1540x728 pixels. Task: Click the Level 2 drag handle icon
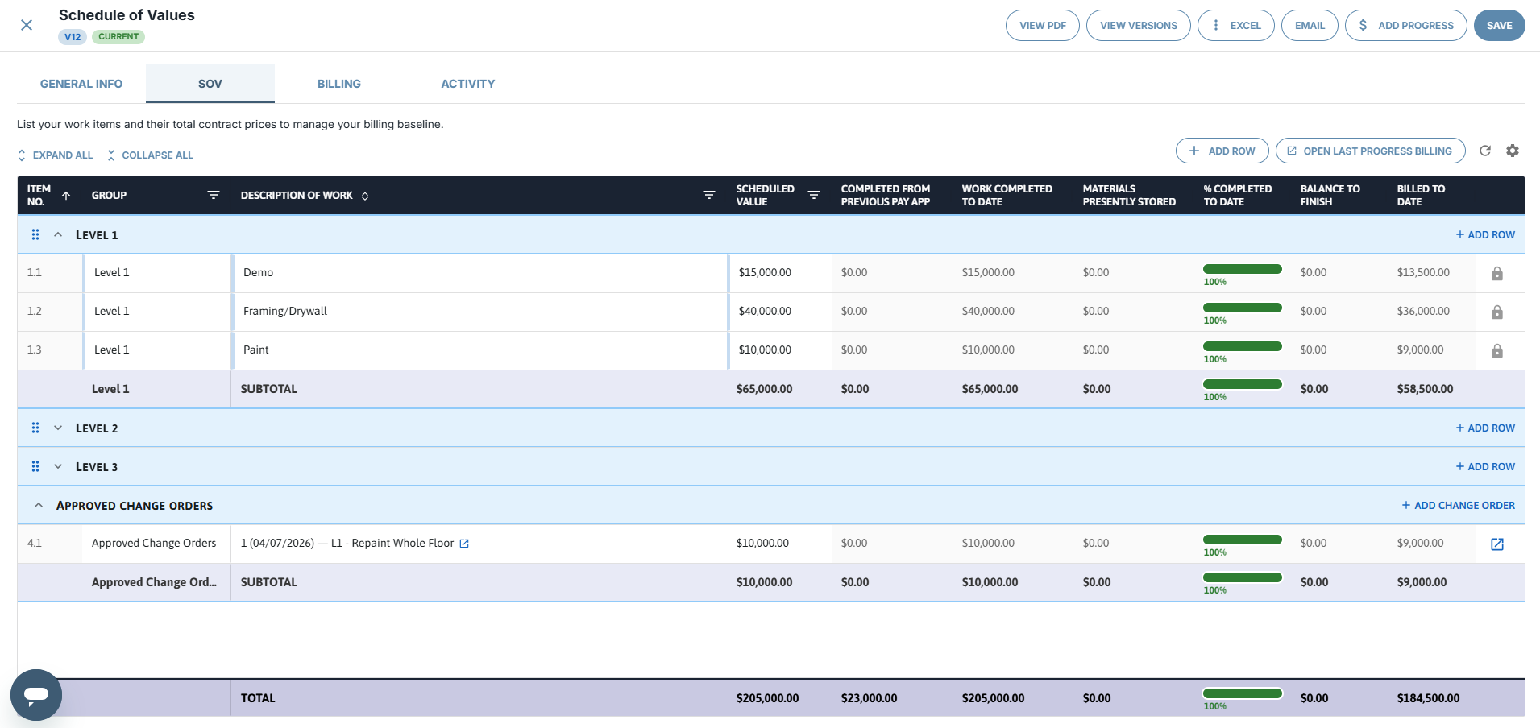(x=35, y=428)
